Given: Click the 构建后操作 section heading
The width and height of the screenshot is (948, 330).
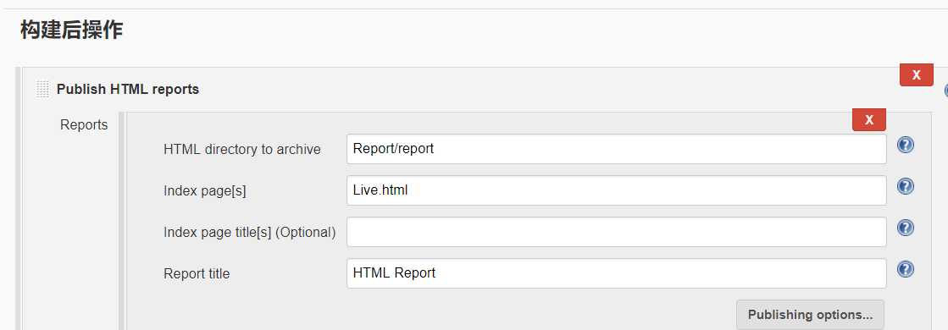Looking at the screenshot, I should tap(71, 30).
